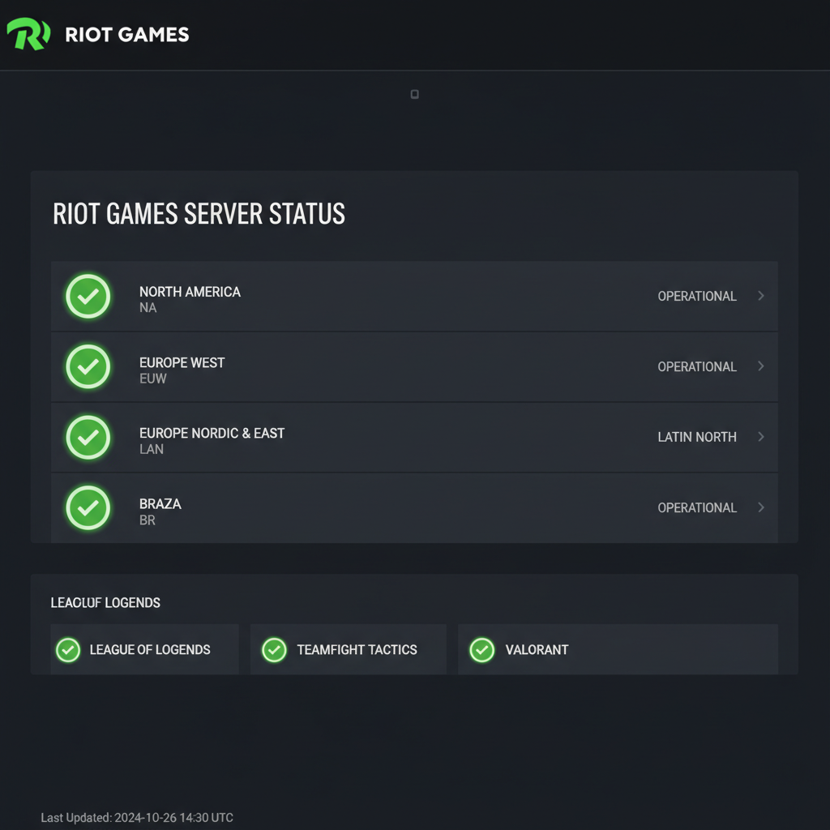Click the Operational label for Europe West
The height and width of the screenshot is (830, 830).
(x=696, y=366)
